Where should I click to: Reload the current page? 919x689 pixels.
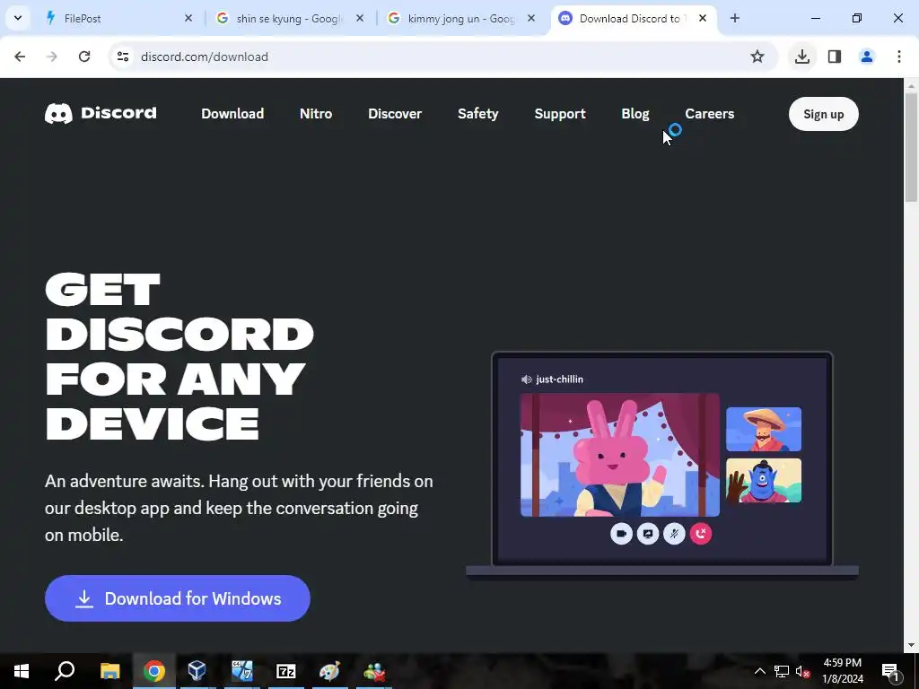pos(84,57)
